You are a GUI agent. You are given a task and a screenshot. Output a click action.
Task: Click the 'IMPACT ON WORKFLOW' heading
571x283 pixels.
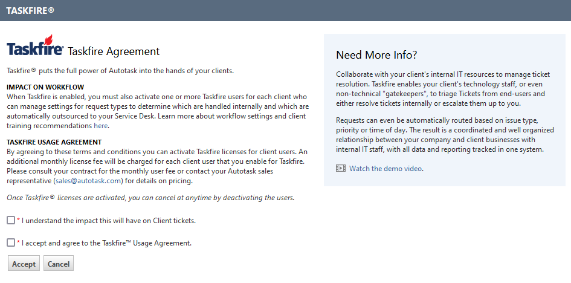(x=45, y=88)
